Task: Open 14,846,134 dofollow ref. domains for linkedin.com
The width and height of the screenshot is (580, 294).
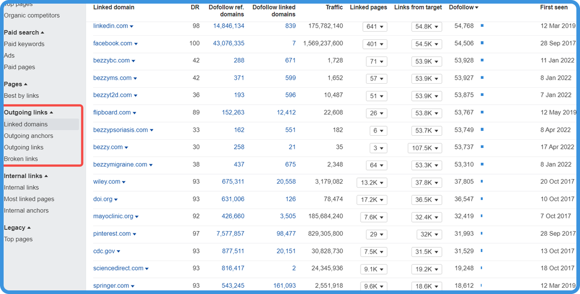Action: coord(229,26)
